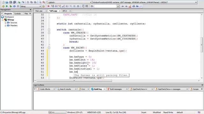
Task: Expand the Sources folder in tree
Action: click(5, 22)
